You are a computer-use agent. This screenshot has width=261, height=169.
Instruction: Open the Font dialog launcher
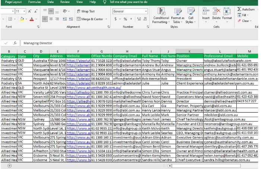pyautogui.click(x=38, y=27)
